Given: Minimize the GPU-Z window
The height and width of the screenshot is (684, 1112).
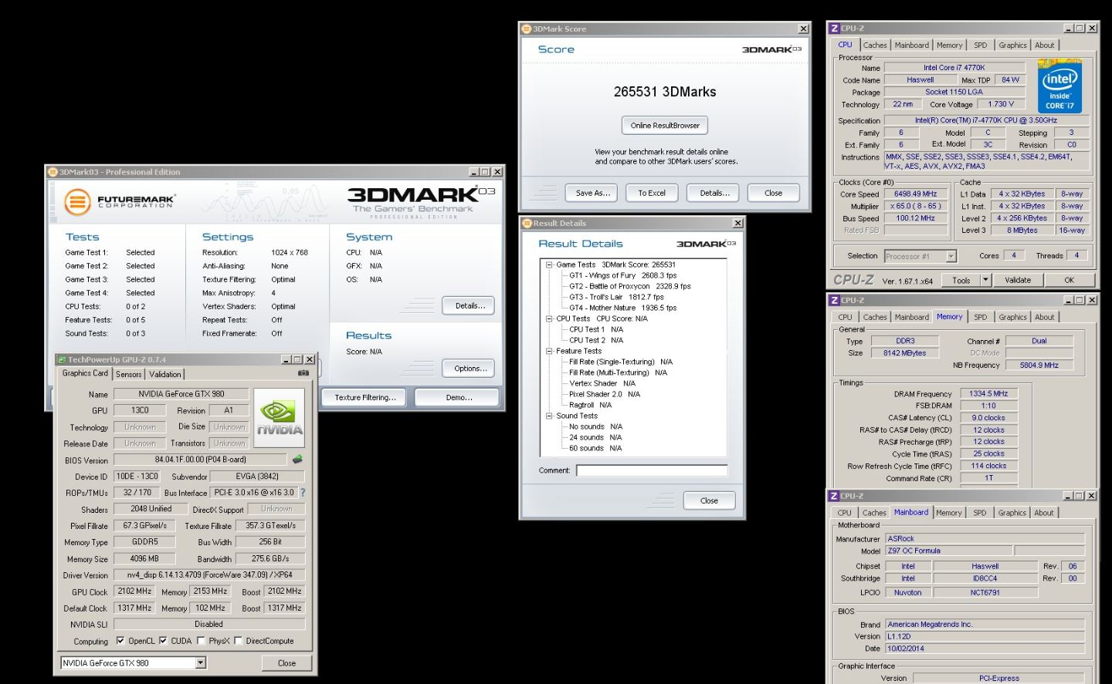Looking at the screenshot, I should click(x=286, y=359).
